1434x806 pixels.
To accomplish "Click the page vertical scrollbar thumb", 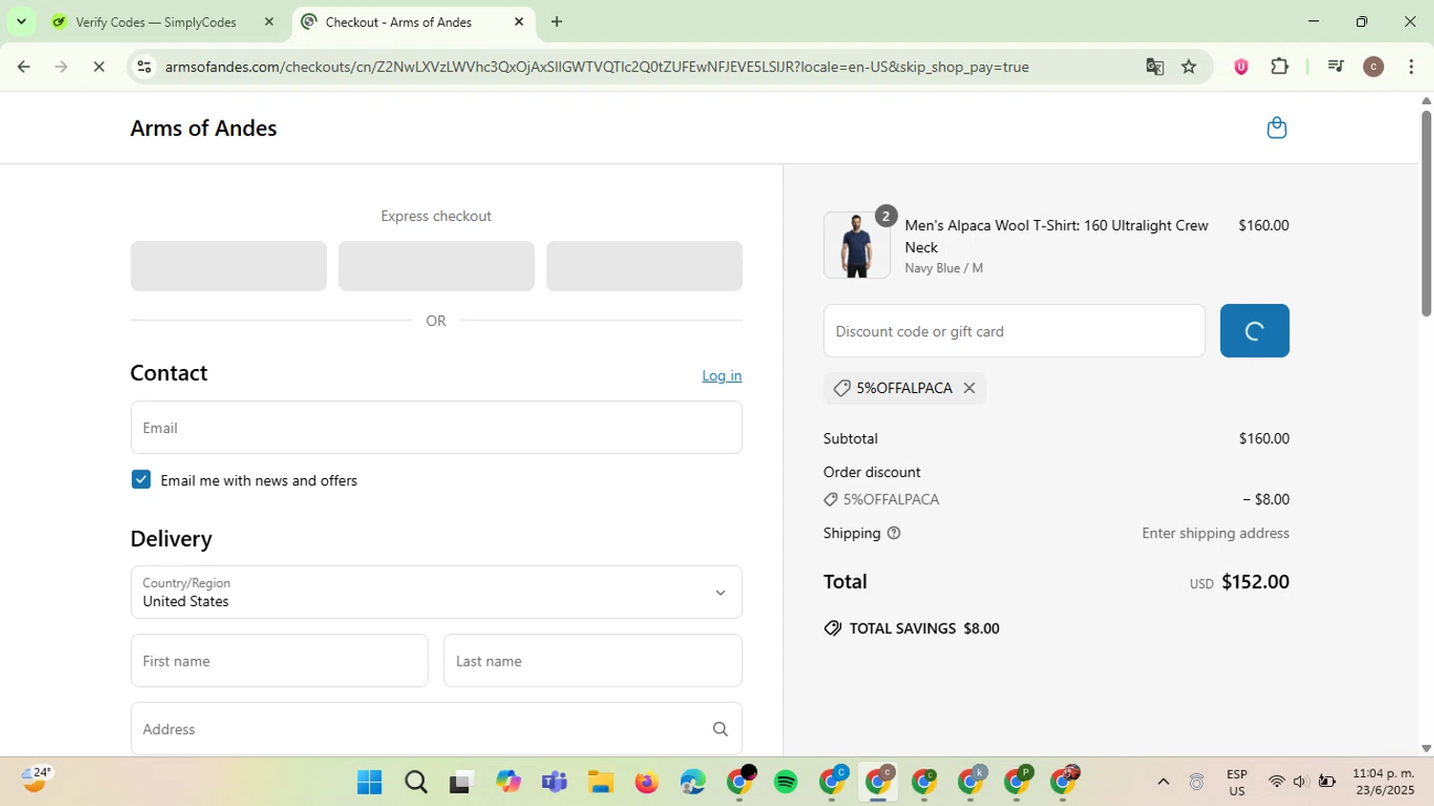I will pyautogui.click(x=1425, y=213).
